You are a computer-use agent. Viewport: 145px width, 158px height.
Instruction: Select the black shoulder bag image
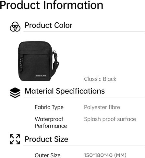(38, 61)
